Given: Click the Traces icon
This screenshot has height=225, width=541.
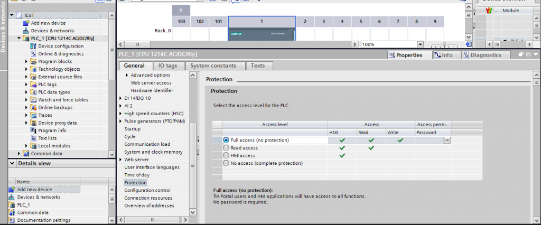Looking at the screenshot, I should (33, 115).
